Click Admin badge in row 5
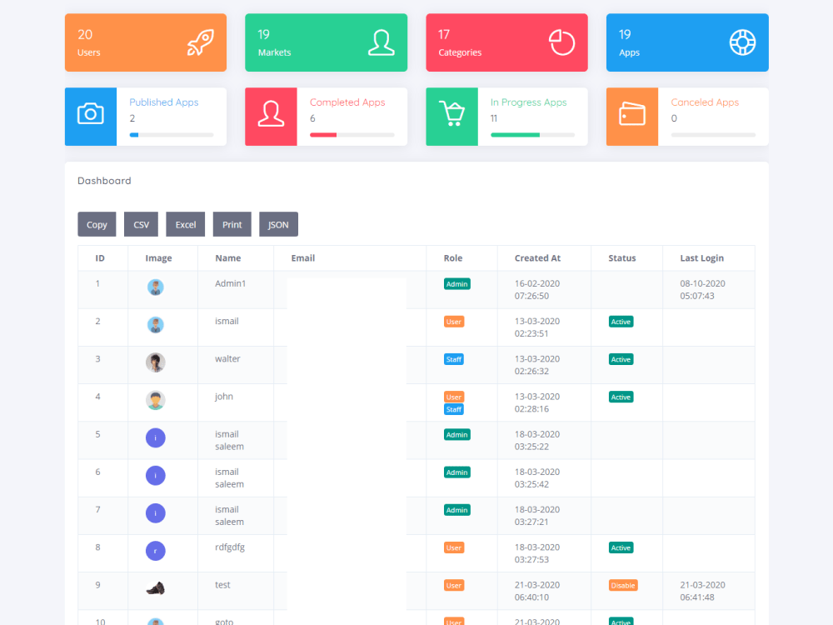The height and width of the screenshot is (625, 833). (x=456, y=435)
